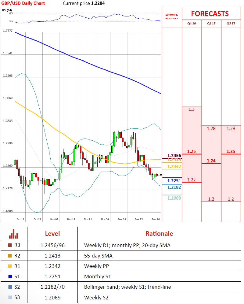Click the Support & Resistance header
The width and height of the screenshot is (244, 304).
click(x=172, y=17)
